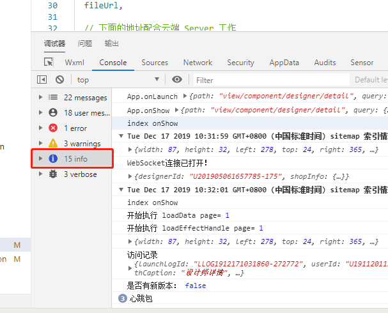Screen dimensions: 388x313
Task: Expand the 18 user messages arrow
Action: click(42, 113)
